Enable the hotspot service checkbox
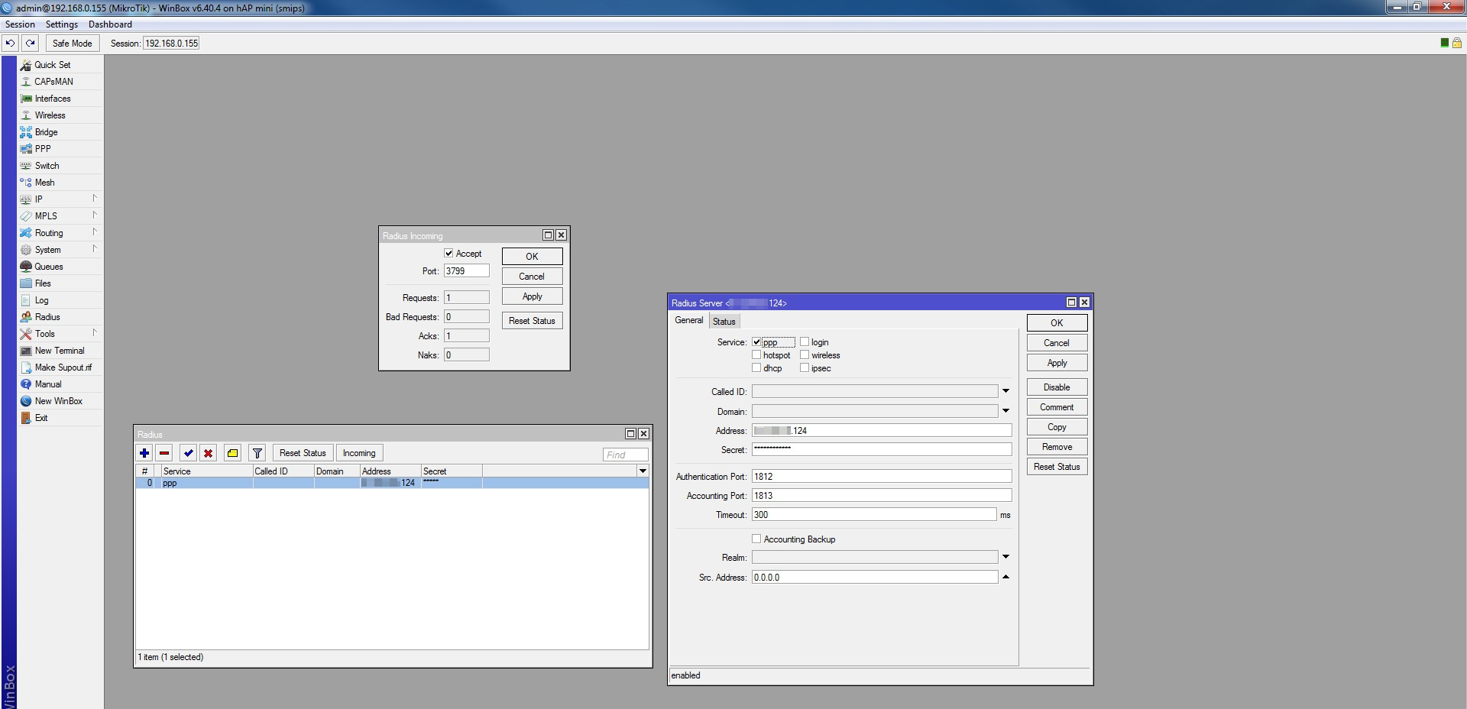This screenshot has height=709, width=1467. point(756,355)
